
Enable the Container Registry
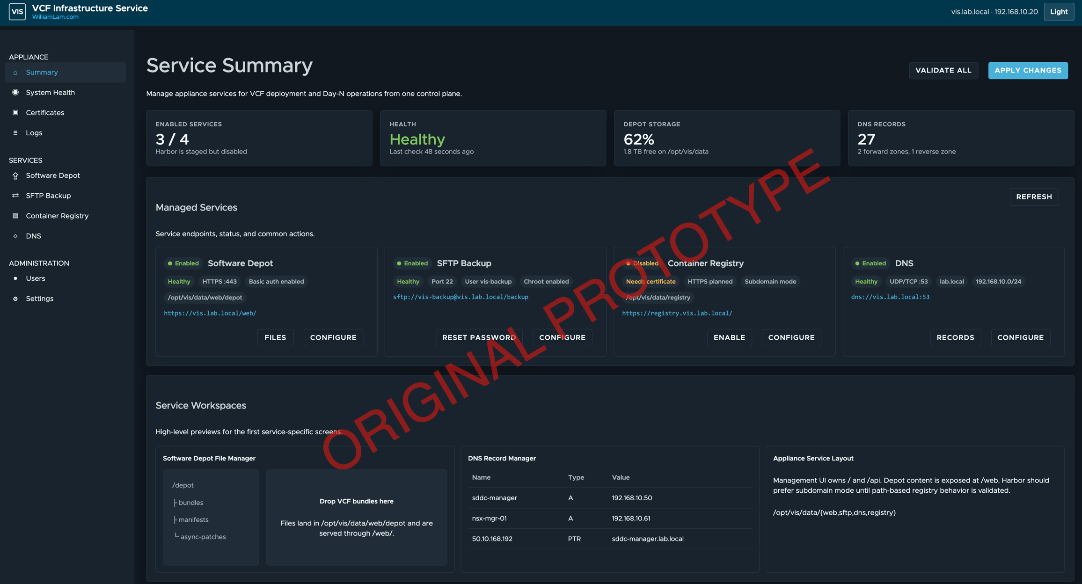coord(729,337)
